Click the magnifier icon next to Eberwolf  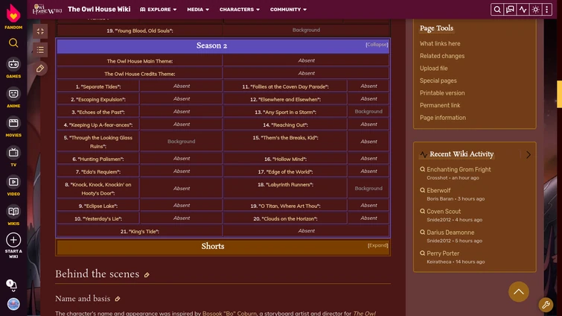(x=422, y=191)
